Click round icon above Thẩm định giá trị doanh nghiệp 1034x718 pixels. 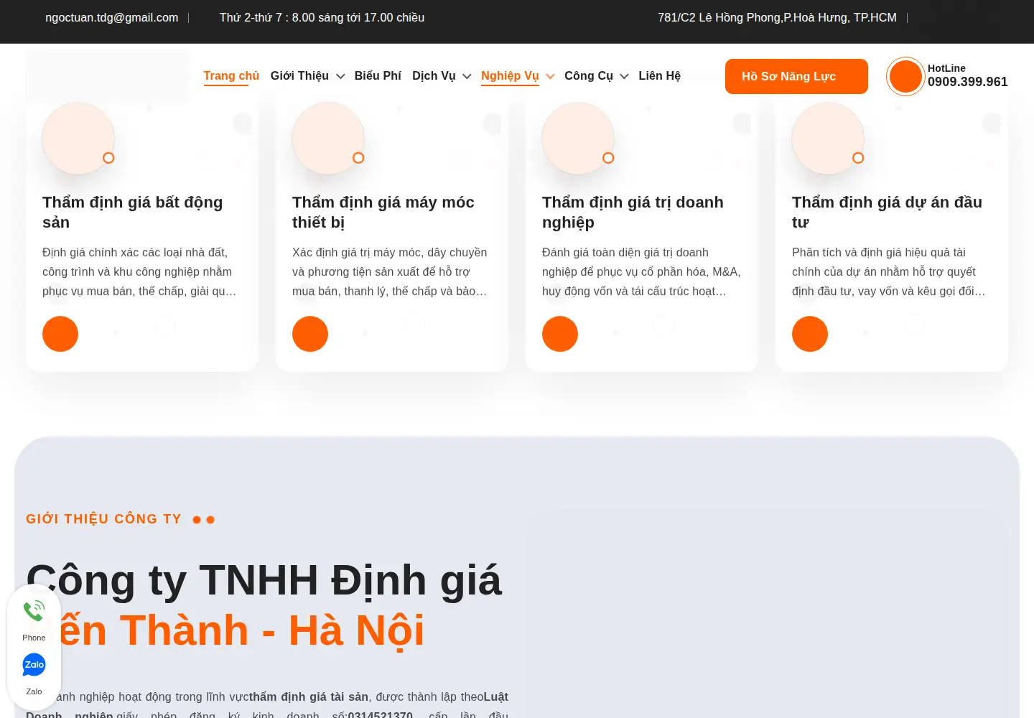[578, 139]
